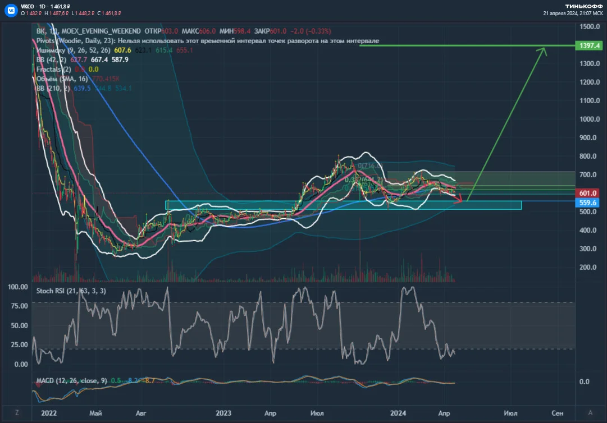The image size is (607, 423).
Task: Click the МИН 598.4 low value
Action: pyautogui.click(x=235, y=31)
